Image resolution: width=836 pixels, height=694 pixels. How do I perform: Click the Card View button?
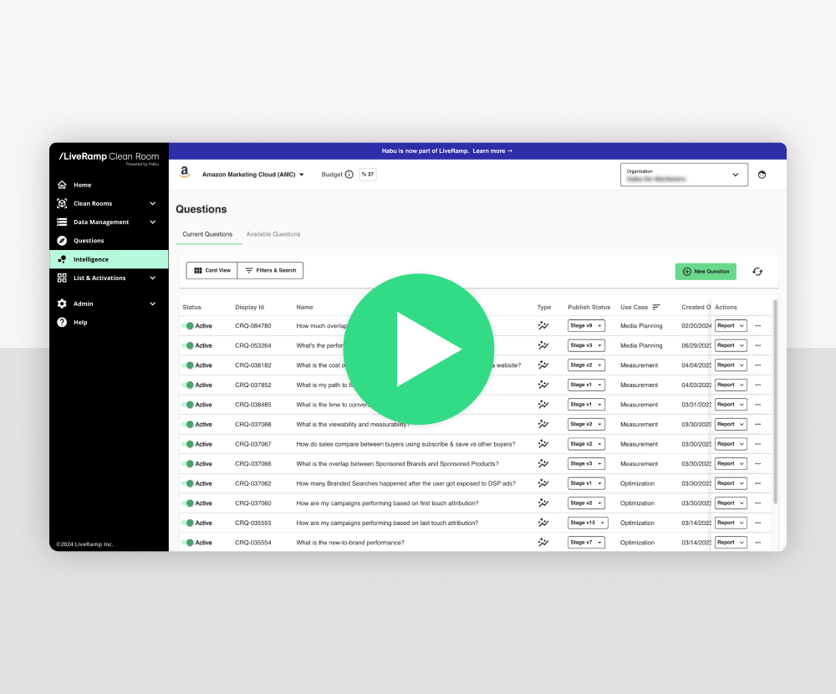pyautogui.click(x=212, y=270)
